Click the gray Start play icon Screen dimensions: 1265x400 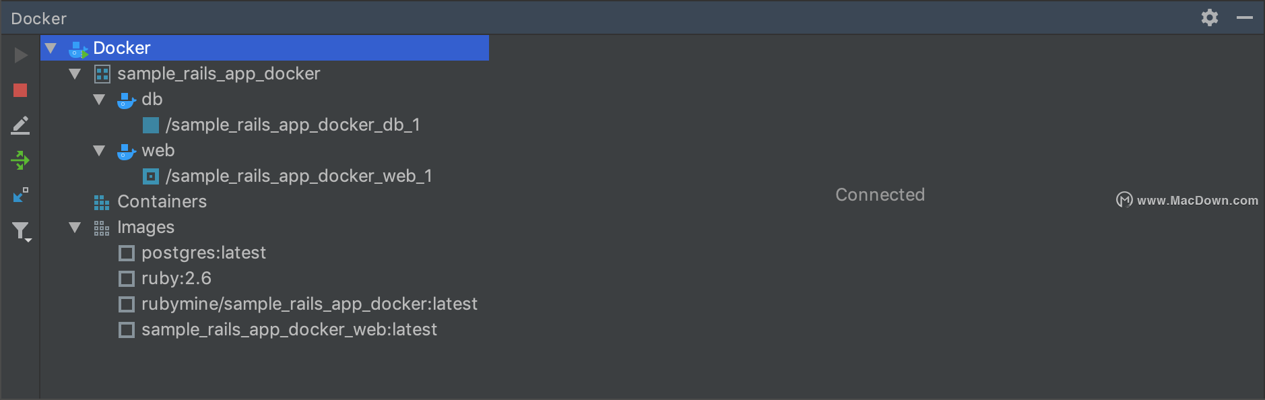click(x=21, y=55)
